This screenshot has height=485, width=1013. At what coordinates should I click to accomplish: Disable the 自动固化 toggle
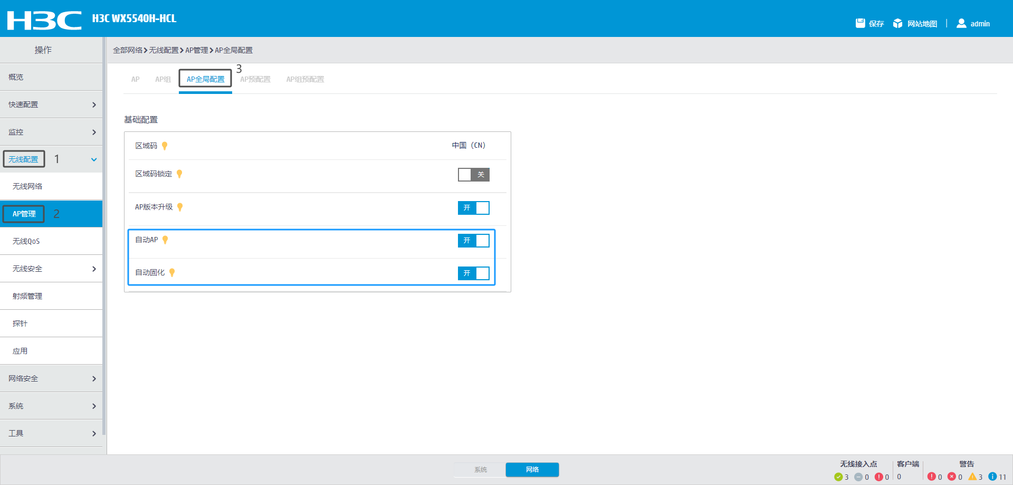tap(473, 273)
